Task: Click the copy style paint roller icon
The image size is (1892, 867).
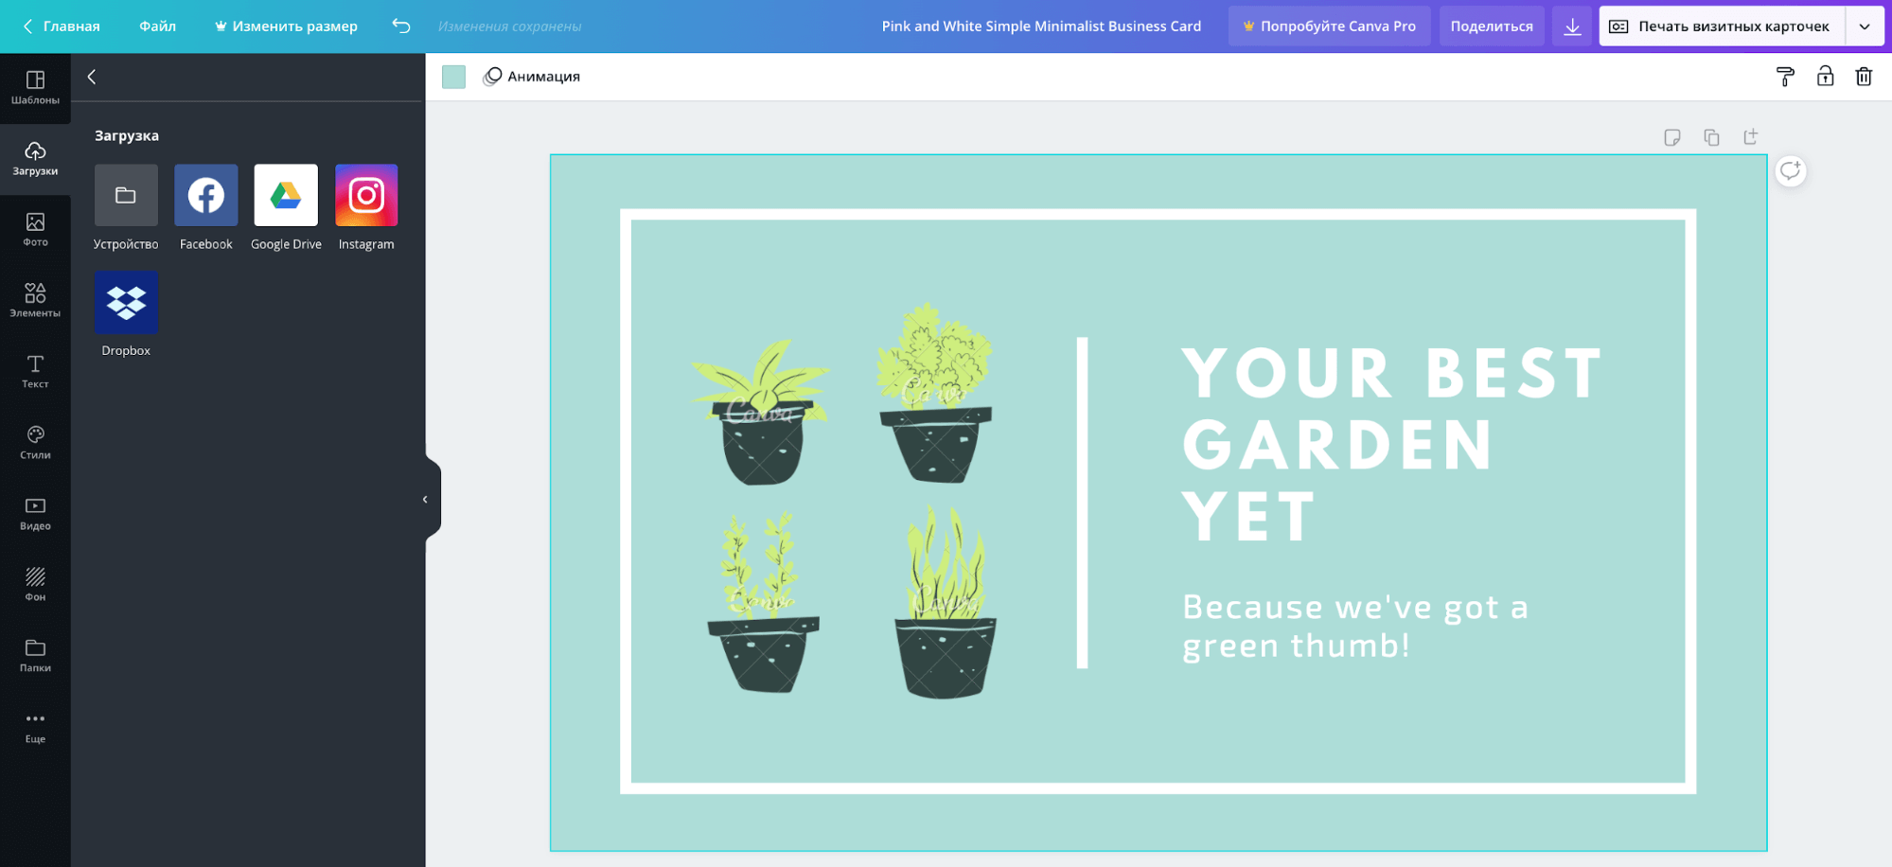Action: click(x=1785, y=77)
